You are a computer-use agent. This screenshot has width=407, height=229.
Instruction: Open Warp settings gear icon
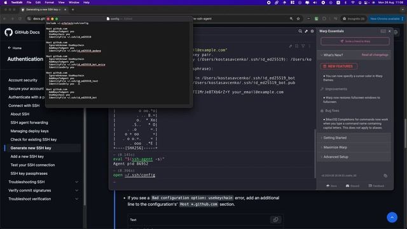coord(312,31)
